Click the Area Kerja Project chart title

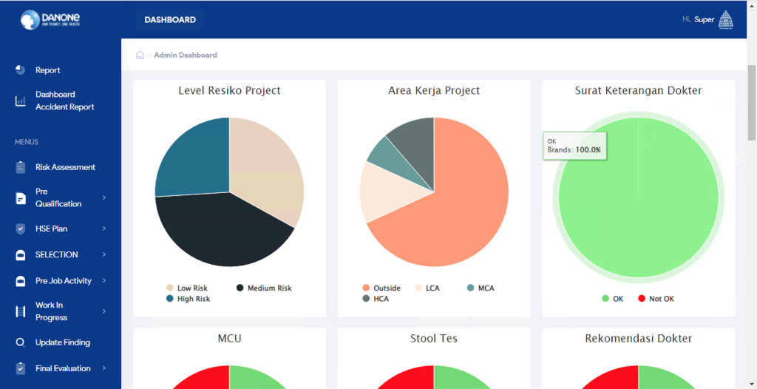(x=434, y=90)
